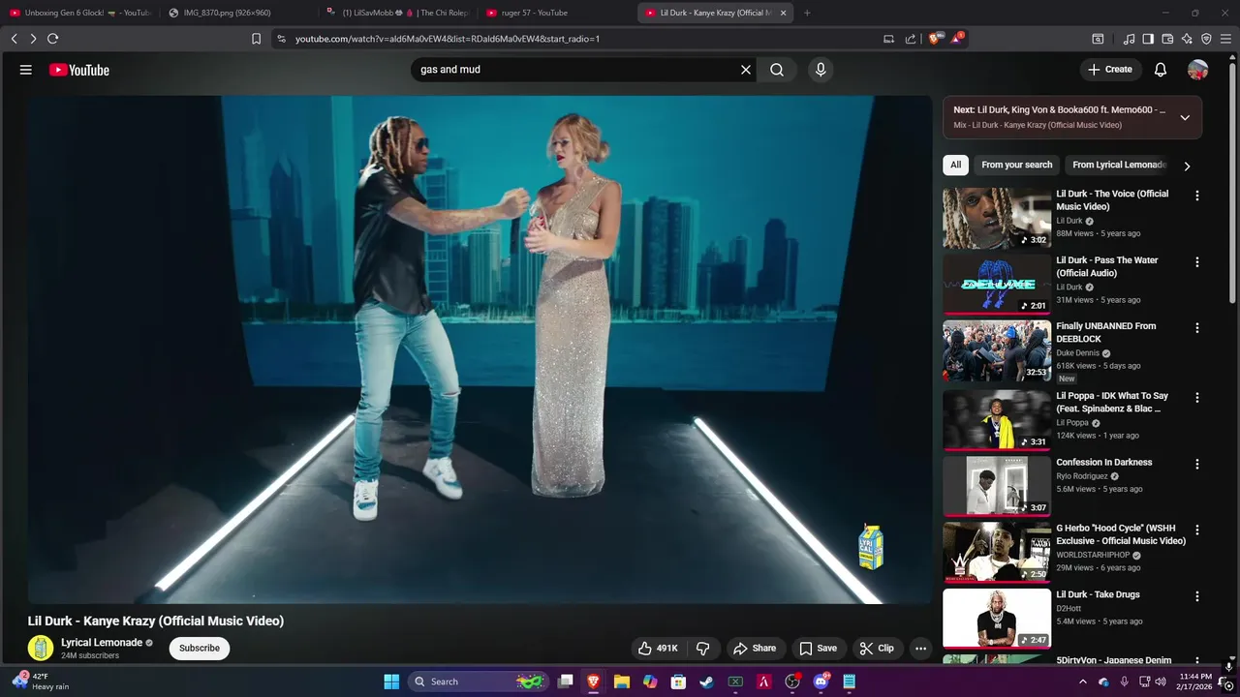Open Brave Shields lion icon
This screenshot has height=697, width=1240.
(934, 39)
